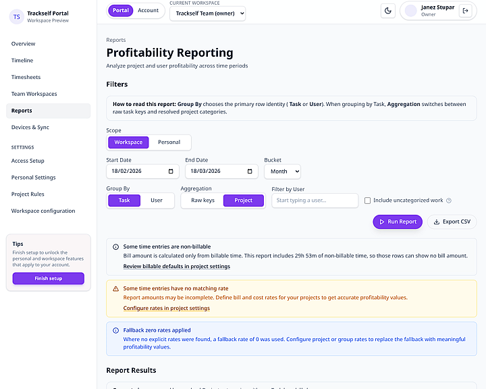This screenshot has height=389, width=486.
Task: Open Configure rates in project settings link
Action: pyautogui.click(x=167, y=308)
